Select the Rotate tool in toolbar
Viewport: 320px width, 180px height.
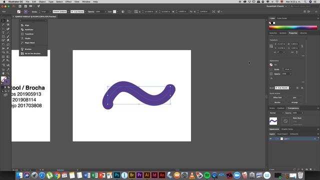3,44
